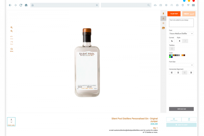Pick the bright green color swatch

coord(170,57)
